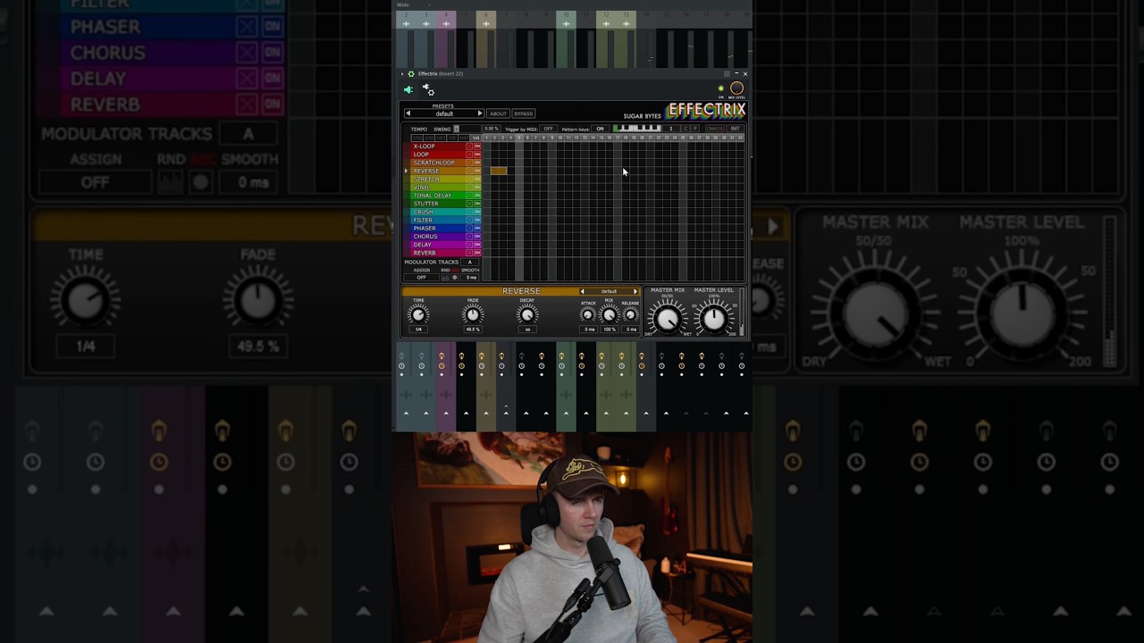The height and width of the screenshot is (643, 1144).
Task: Toggle the green plugin ON indicator light
Action: (x=721, y=88)
